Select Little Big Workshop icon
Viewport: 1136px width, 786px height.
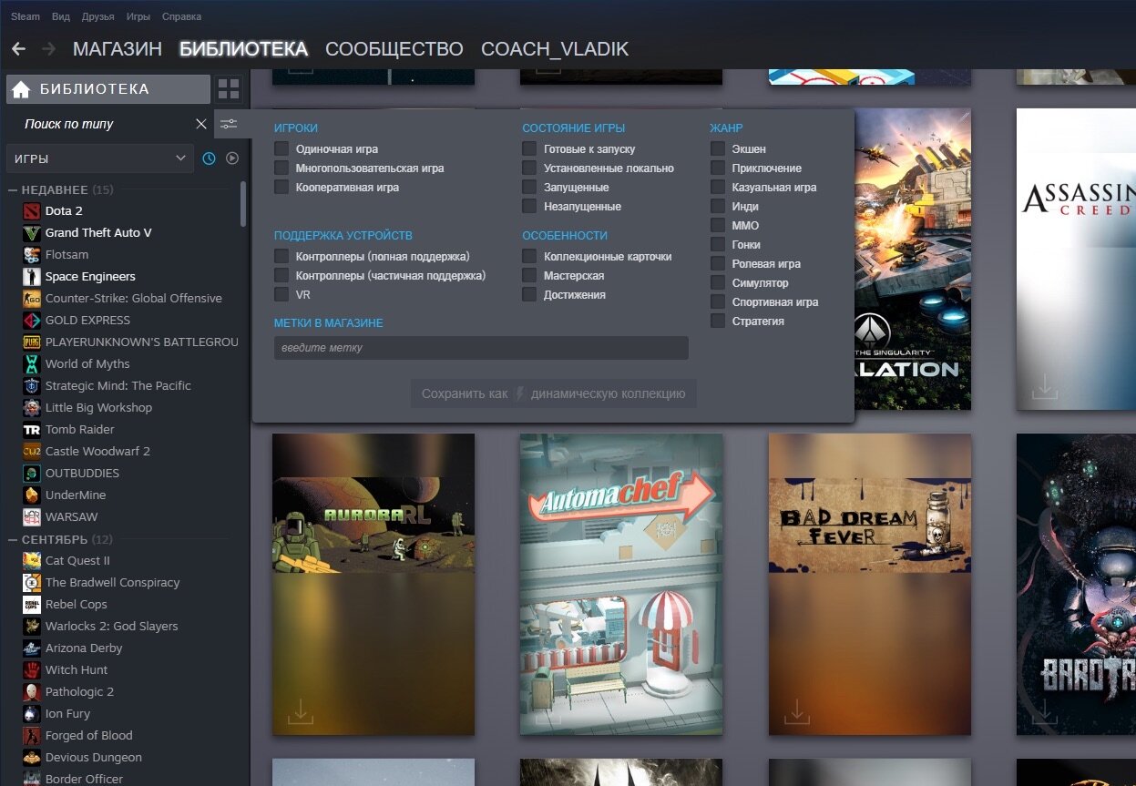coord(32,407)
